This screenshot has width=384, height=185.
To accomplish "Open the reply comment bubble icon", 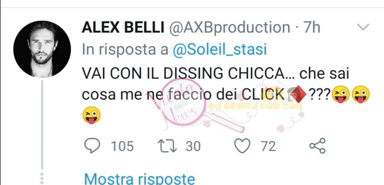I will tap(92, 146).
